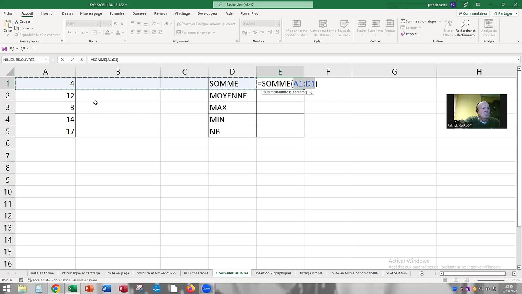The width and height of the screenshot is (522, 294).
Task: Open sheet tab SI et SOMME
Action: (x=396, y=273)
